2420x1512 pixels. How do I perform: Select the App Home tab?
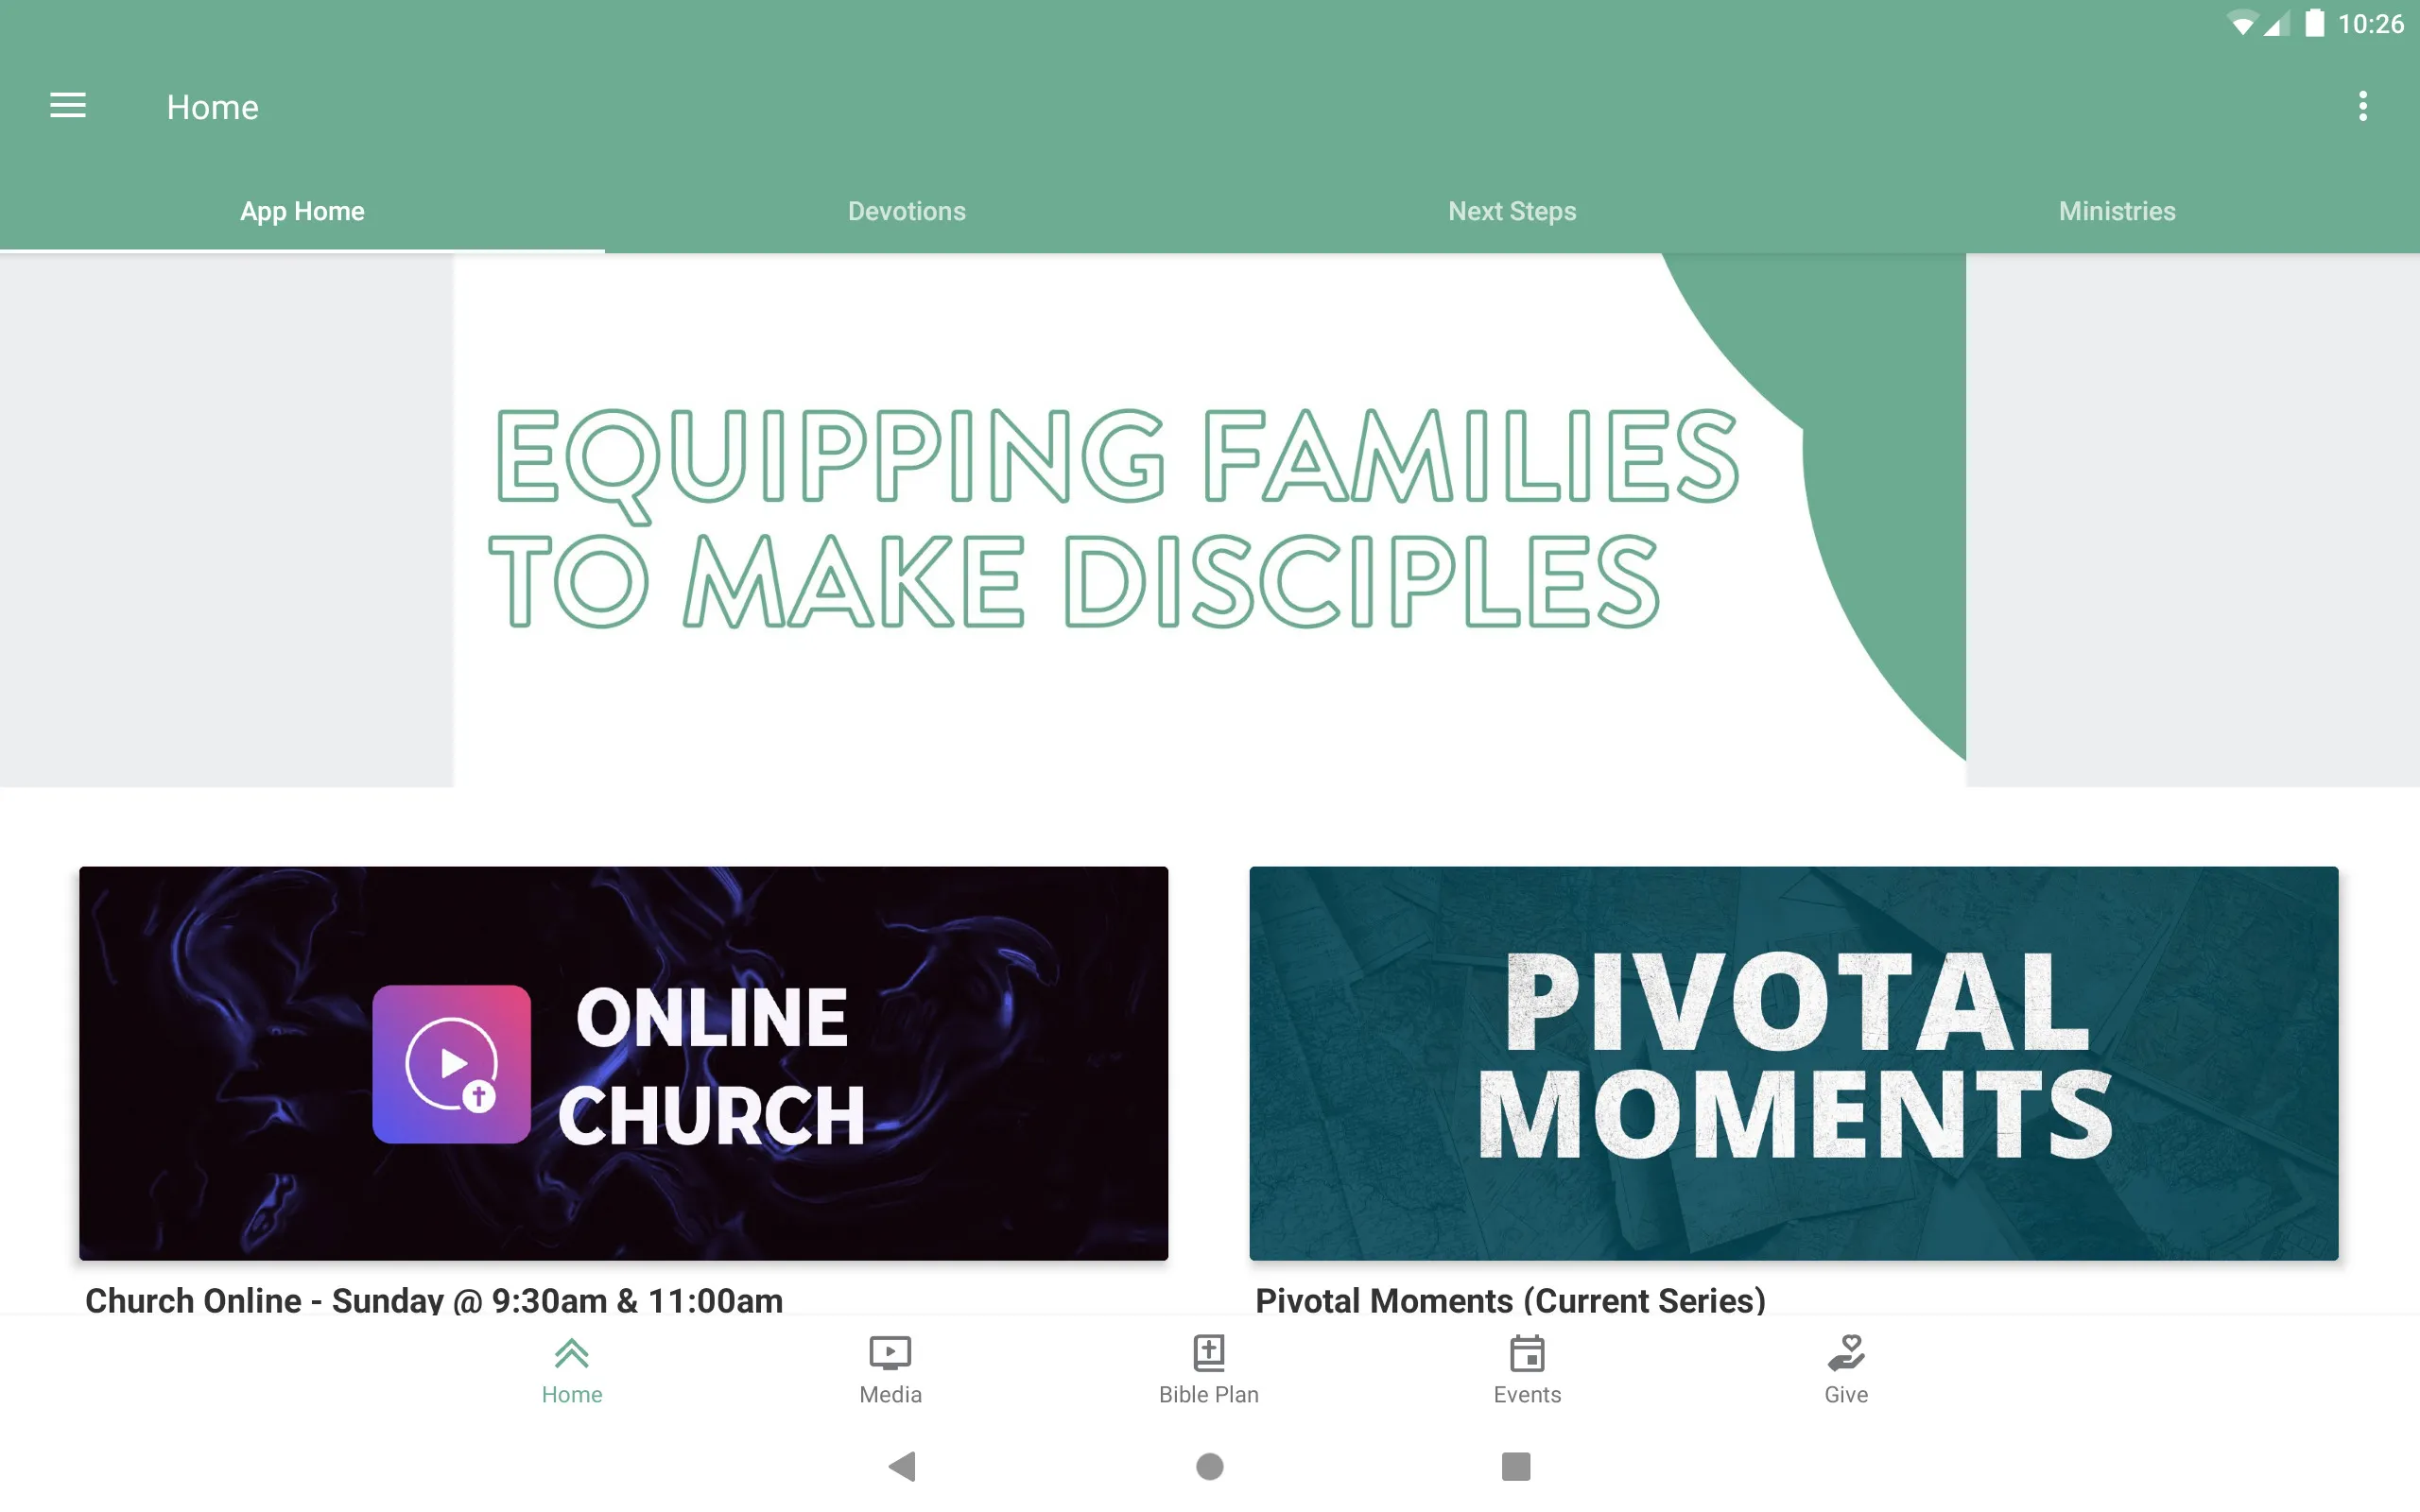(x=302, y=209)
